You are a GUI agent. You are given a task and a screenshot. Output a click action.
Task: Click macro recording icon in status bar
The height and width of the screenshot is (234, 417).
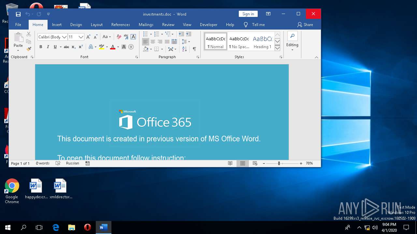click(87, 163)
